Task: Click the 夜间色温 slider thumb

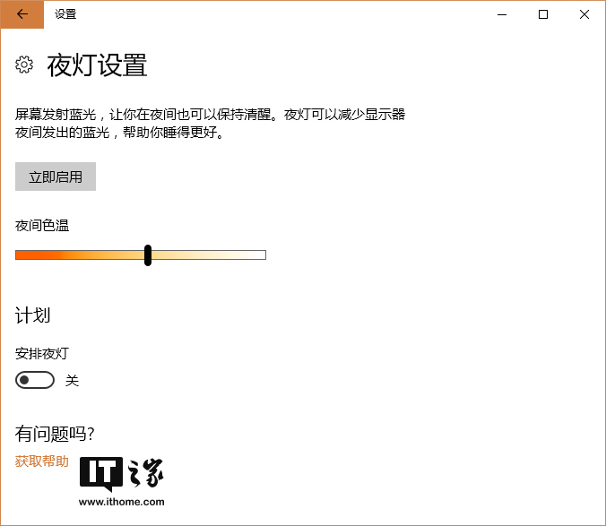Action: pyautogui.click(x=148, y=254)
